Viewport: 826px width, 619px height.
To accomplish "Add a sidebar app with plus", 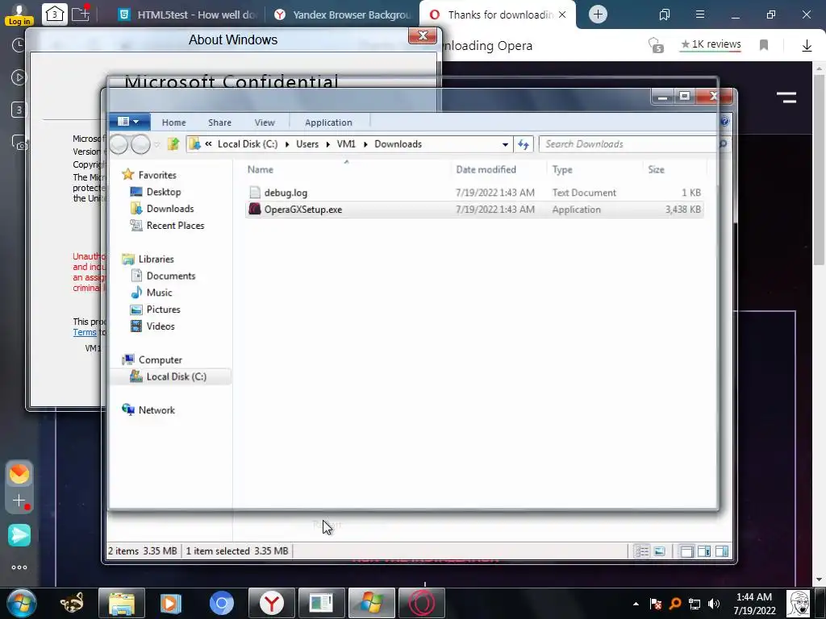I will pyautogui.click(x=19, y=501).
